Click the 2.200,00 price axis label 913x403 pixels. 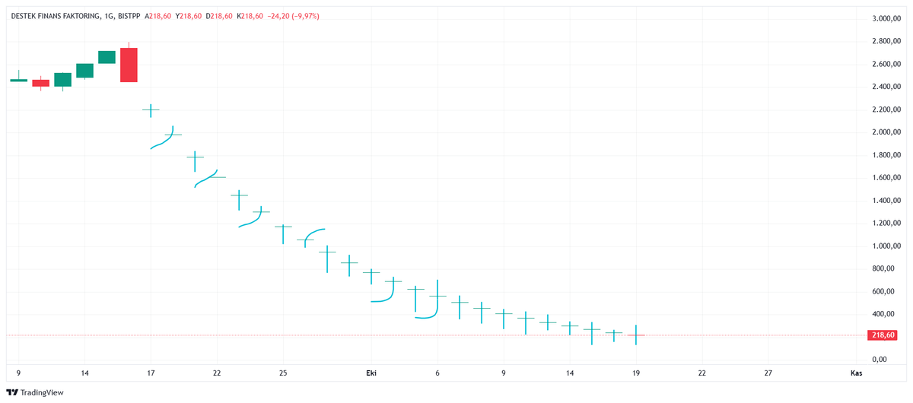[x=886, y=109]
